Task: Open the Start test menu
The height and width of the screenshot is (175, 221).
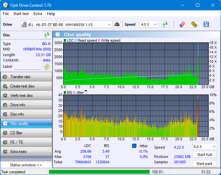Action: pyautogui.click(x=21, y=14)
